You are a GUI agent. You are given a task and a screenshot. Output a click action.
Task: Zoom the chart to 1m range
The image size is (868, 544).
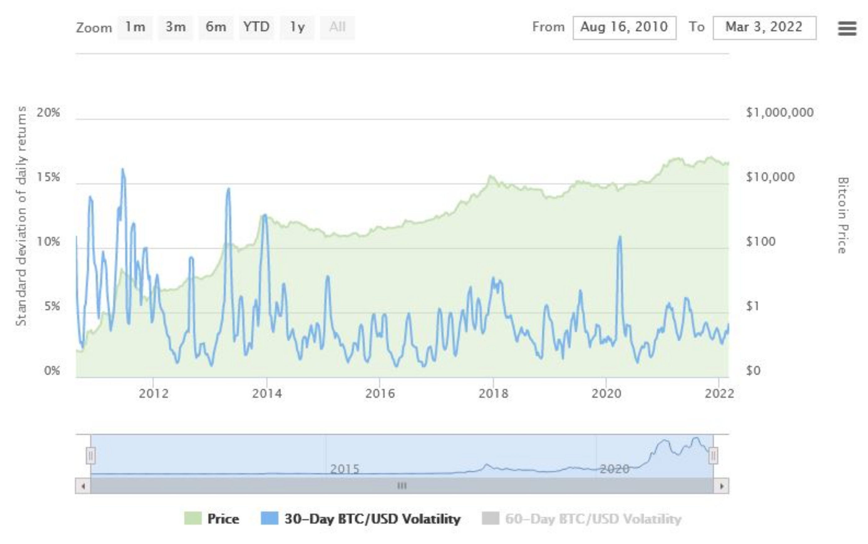pyautogui.click(x=135, y=27)
